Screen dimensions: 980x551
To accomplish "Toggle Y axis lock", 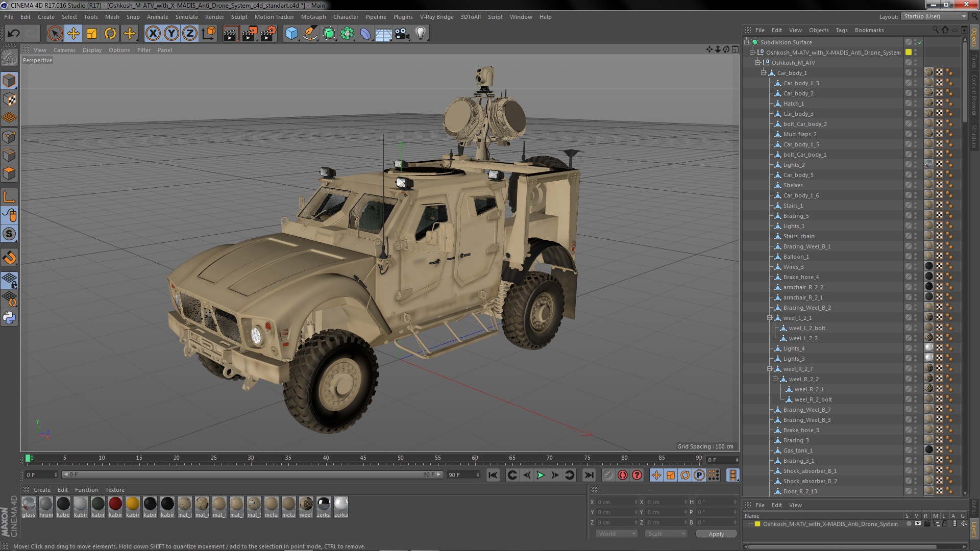I will [x=171, y=34].
